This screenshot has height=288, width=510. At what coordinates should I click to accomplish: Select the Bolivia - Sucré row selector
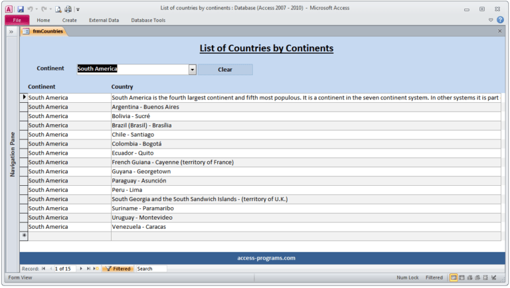coord(24,116)
